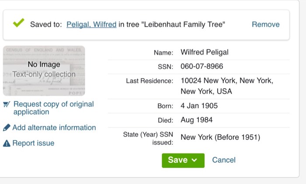This screenshot has height=184, width=306.
Task: Click the death date Aug 1984
Action: pyautogui.click(x=197, y=120)
